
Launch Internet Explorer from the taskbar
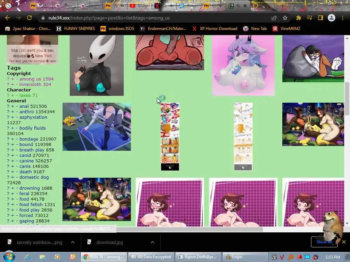(x=27, y=257)
